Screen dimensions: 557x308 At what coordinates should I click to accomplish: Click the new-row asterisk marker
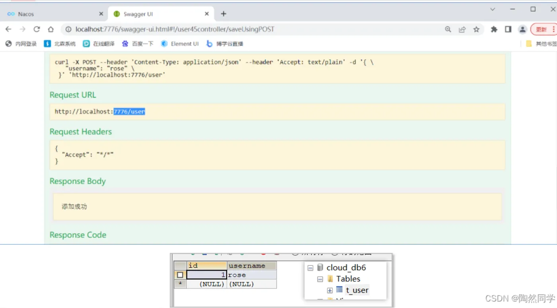coord(180,284)
